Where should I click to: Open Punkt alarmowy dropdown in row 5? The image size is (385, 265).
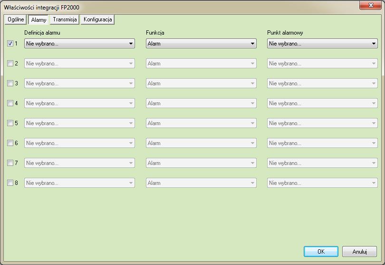pos(322,123)
